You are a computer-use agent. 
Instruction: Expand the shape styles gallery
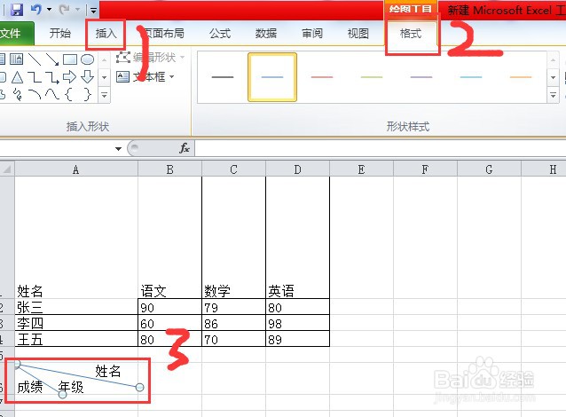pos(553,95)
